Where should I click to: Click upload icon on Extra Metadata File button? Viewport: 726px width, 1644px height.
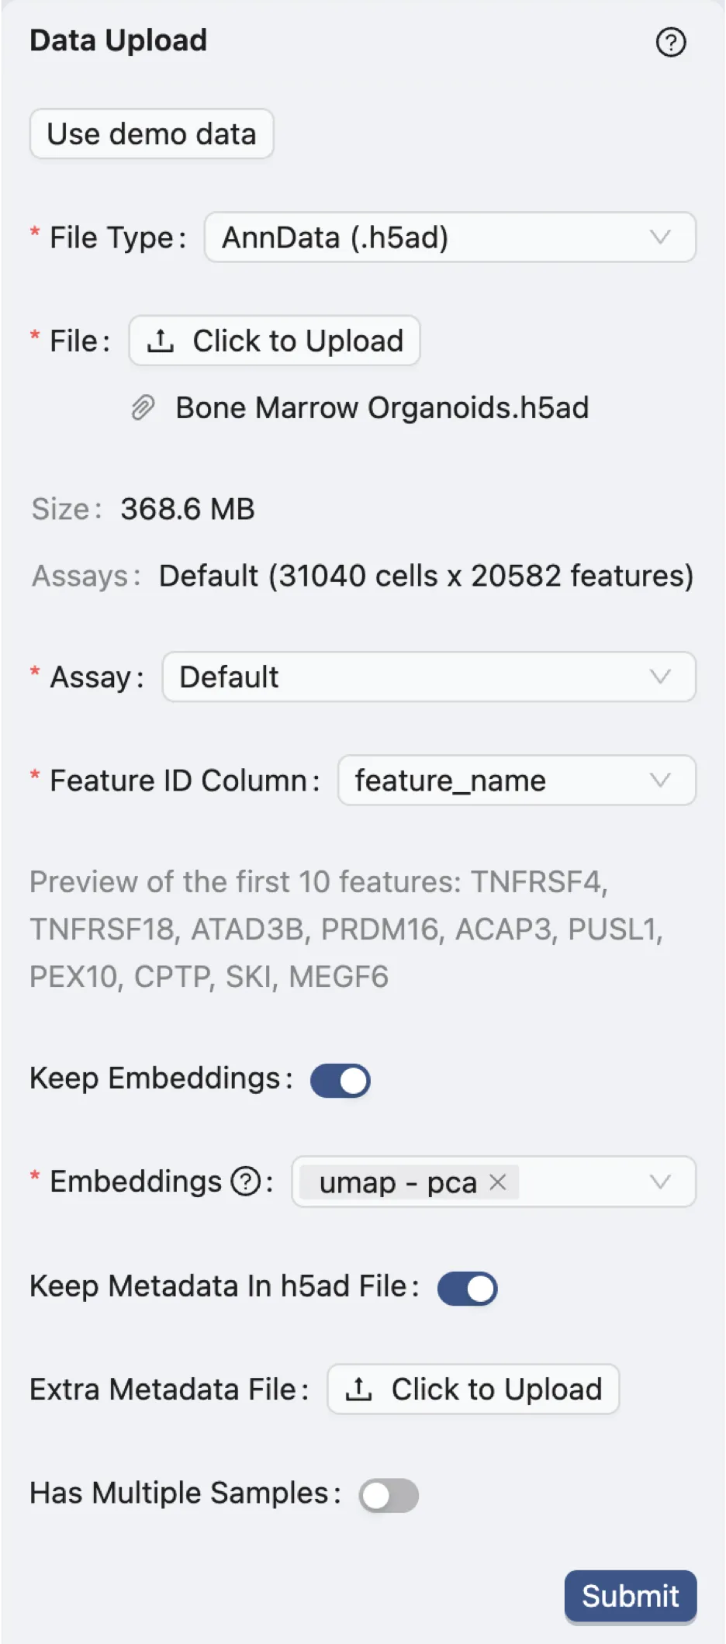(359, 1388)
